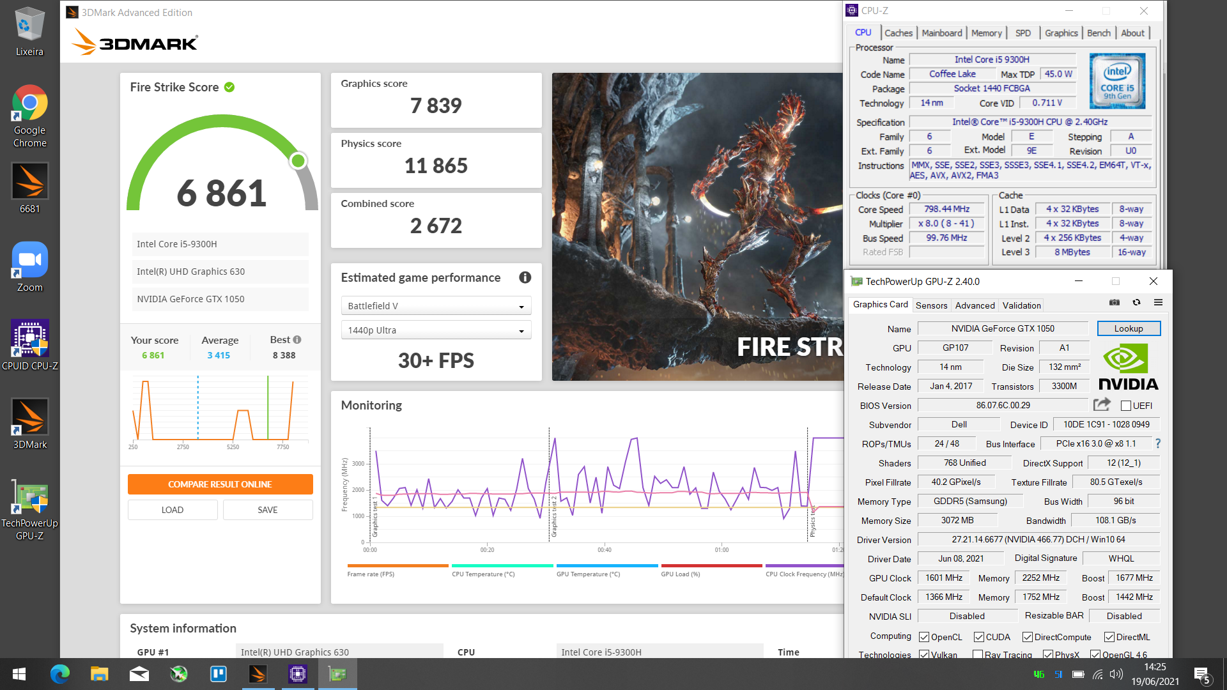Image resolution: width=1227 pixels, height=690 pixels.
Task: Switch to the Sensors tab in GPU-Z
Action: (932, 305)
